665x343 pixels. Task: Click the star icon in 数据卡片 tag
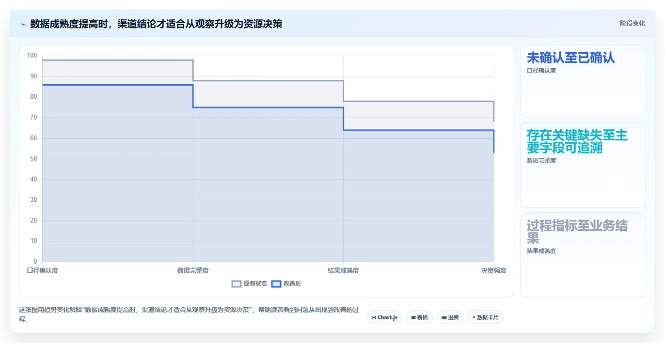click(474, 317)
